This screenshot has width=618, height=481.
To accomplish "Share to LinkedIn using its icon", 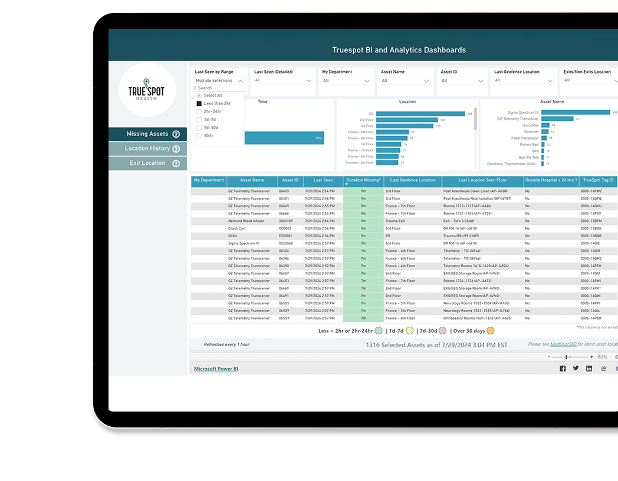I will pyautogui.click(x=589, y=369).
